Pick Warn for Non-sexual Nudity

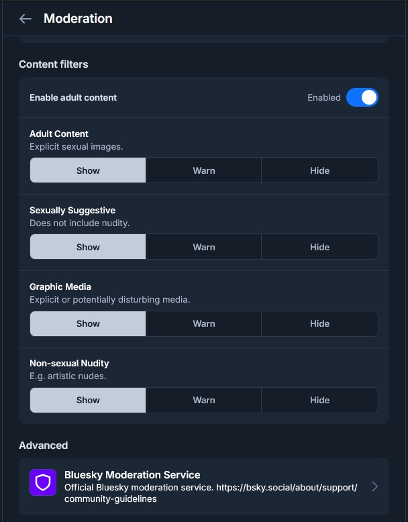point(203,400)
